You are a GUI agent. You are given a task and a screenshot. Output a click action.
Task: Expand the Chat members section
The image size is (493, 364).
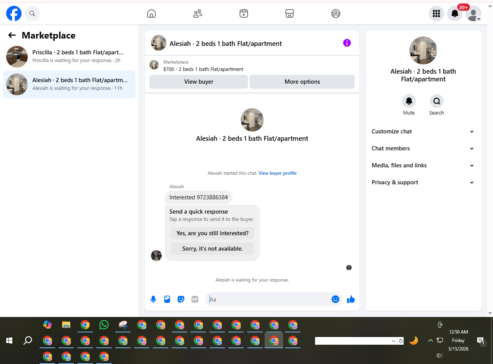tap(423, 148)
